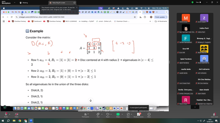Open the Zoom Workplace dropdown
This screenshot has height=123, width=220.
[x=14, y=2]
